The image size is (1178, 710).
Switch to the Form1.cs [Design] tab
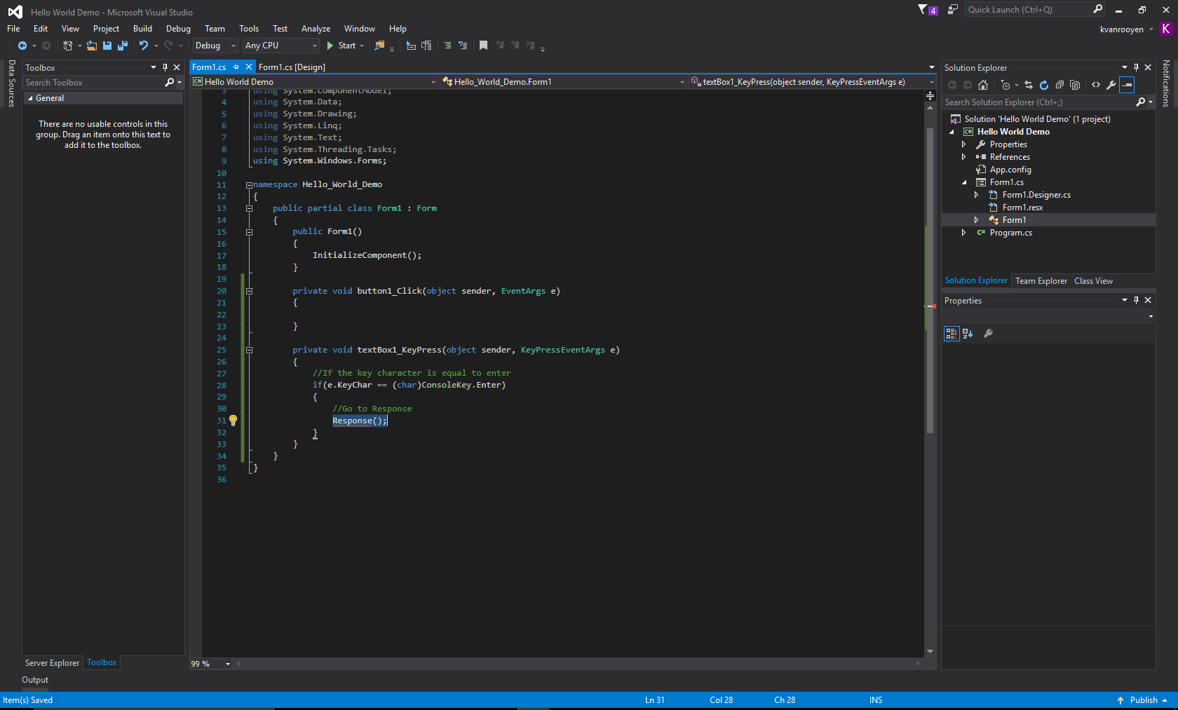point(293,67)
